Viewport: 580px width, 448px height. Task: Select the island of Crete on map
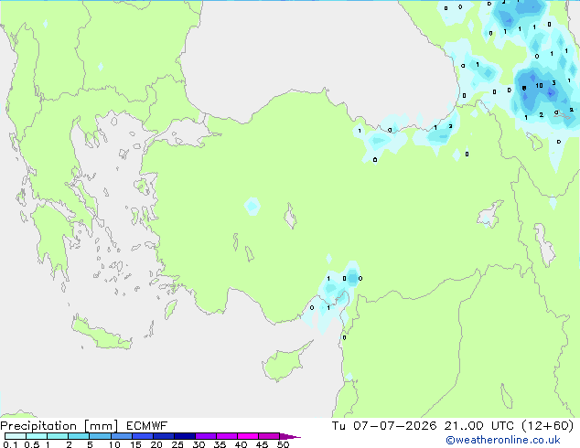102,334
